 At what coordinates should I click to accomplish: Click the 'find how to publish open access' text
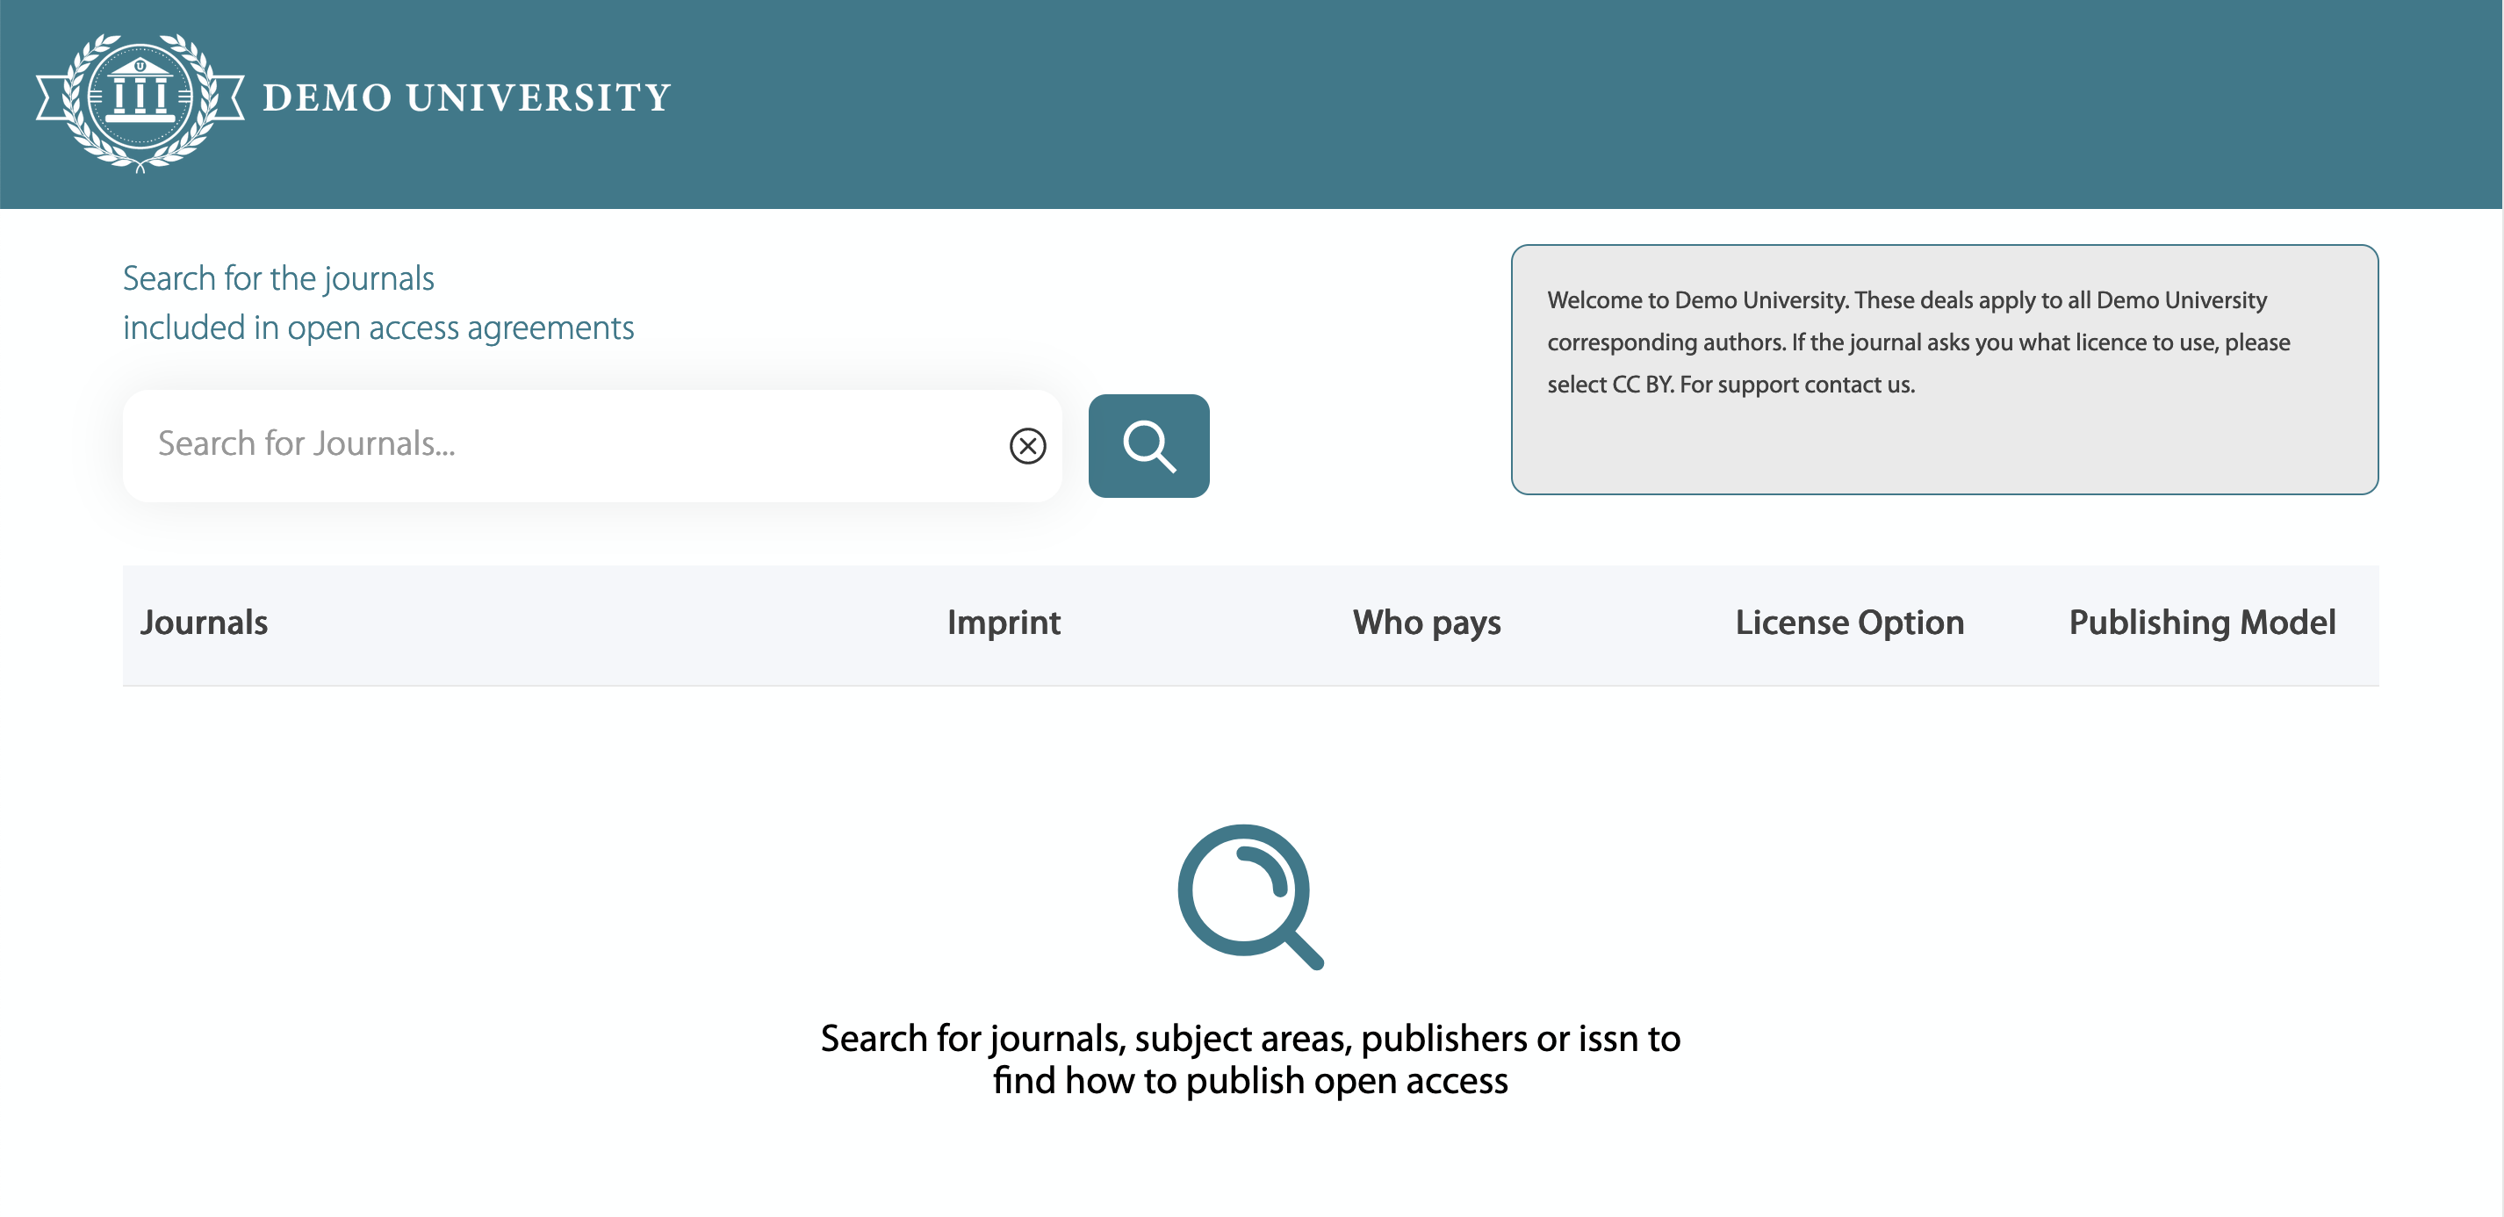click(1250, 1079)
